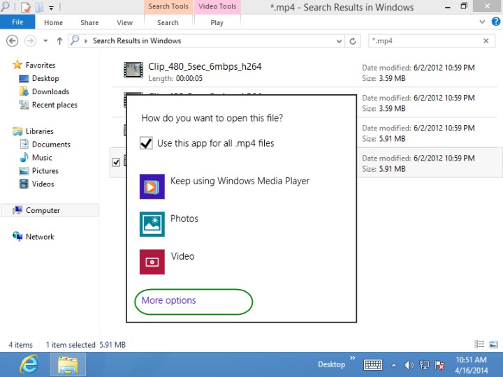Open Internet Explorer from the taskbar
The image size is (503, 377).
29,364
